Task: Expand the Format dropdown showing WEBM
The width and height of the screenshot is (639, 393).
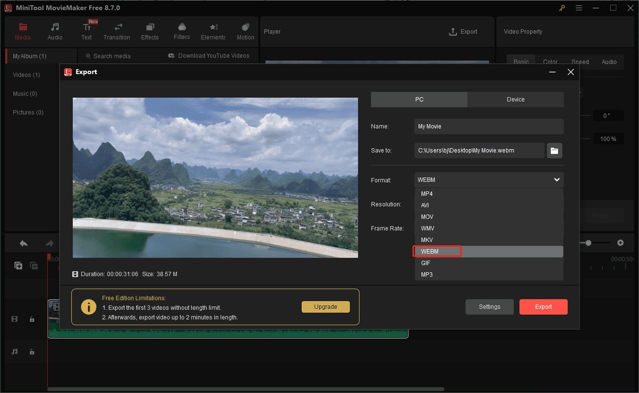Action: 489,180
